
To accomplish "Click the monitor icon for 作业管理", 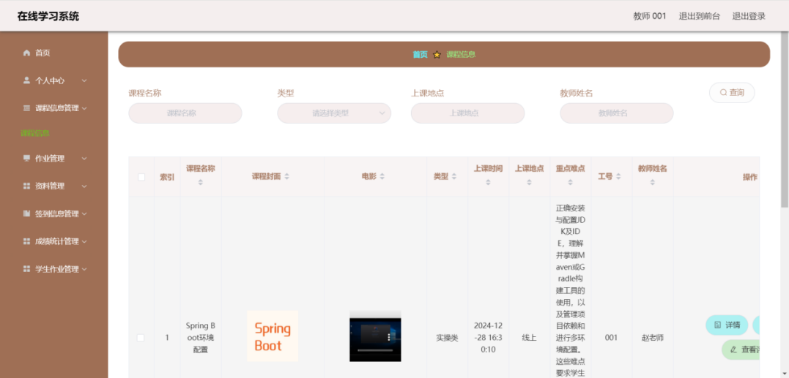I will [26, 158].
